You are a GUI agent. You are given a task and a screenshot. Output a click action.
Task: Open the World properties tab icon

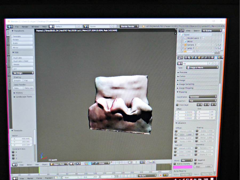click(x=196, y=57)
